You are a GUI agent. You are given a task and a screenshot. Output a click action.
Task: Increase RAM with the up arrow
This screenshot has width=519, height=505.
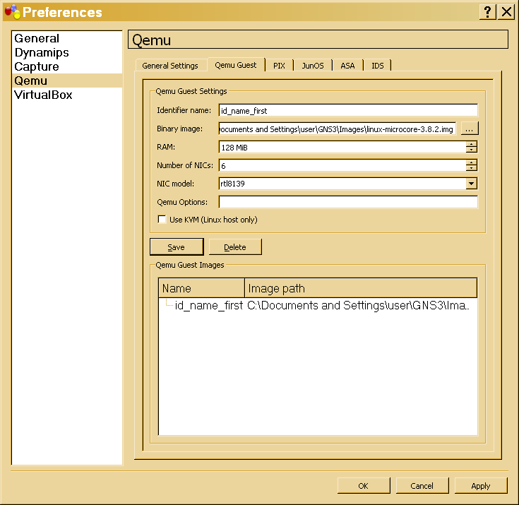[472, 144]
